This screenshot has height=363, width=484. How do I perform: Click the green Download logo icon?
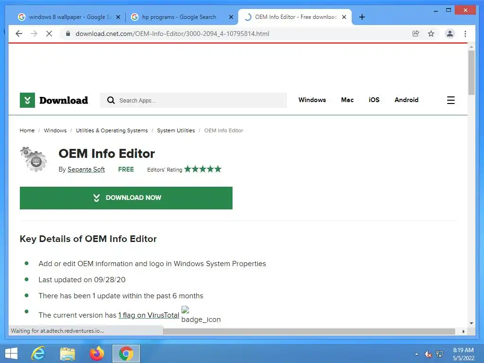point(27,100)
